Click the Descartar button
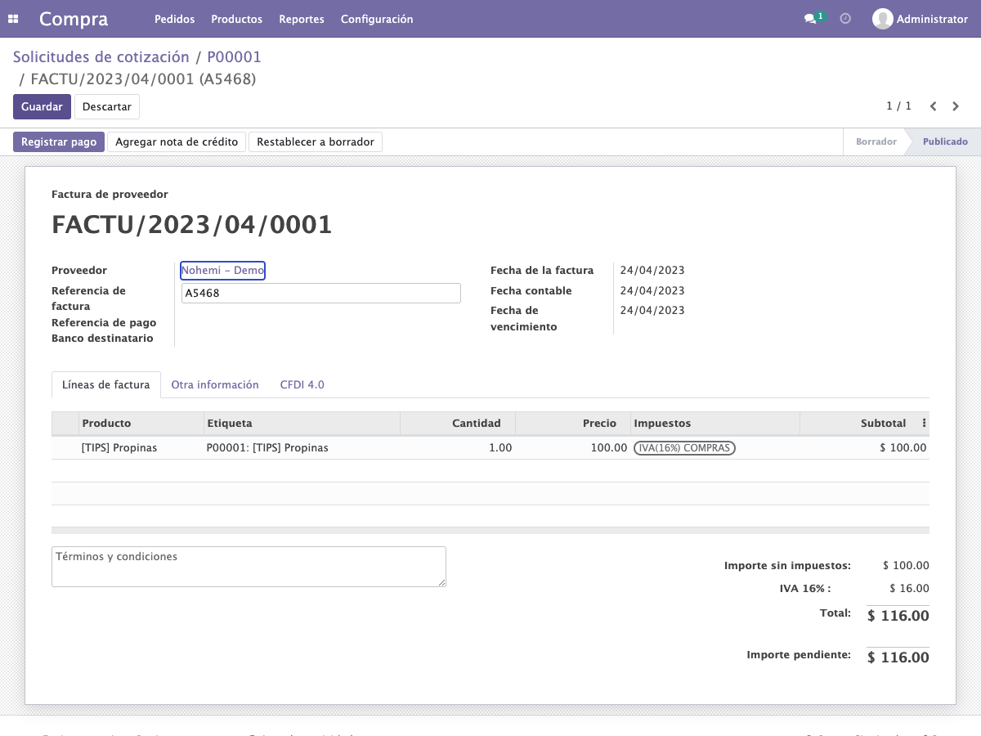The height and width of the screenshot is (736, 981). 107,107
